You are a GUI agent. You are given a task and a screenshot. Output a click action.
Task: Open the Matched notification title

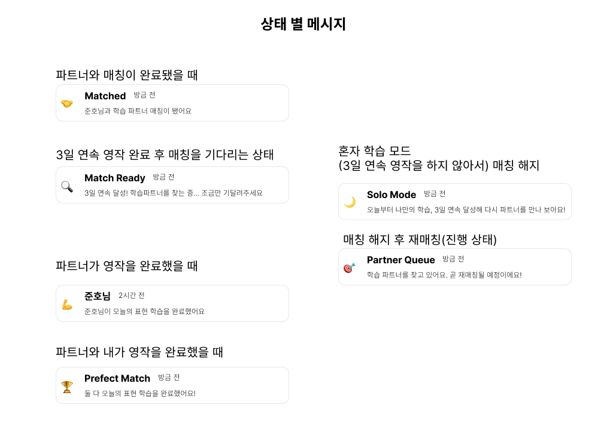[x=105, y=96]
